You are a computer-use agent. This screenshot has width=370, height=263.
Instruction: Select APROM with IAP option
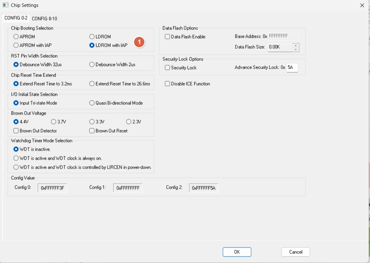pos(16,45)
